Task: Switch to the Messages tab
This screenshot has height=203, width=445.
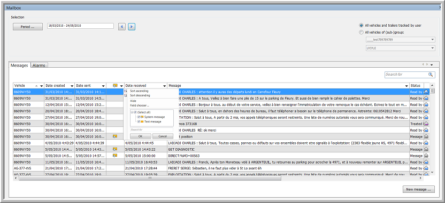Action: coord(19,66)
